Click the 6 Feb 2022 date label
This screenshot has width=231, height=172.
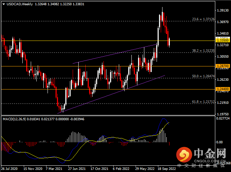tap(121, 169)
